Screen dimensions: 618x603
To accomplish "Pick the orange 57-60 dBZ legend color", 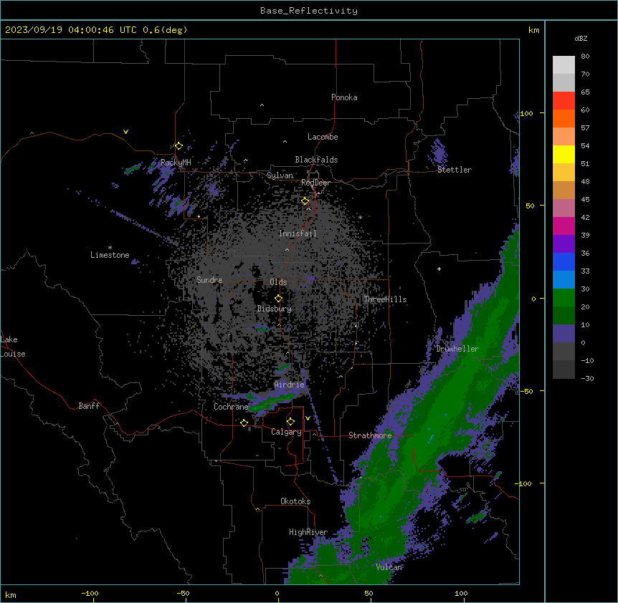I will click(x=564, y=118).
